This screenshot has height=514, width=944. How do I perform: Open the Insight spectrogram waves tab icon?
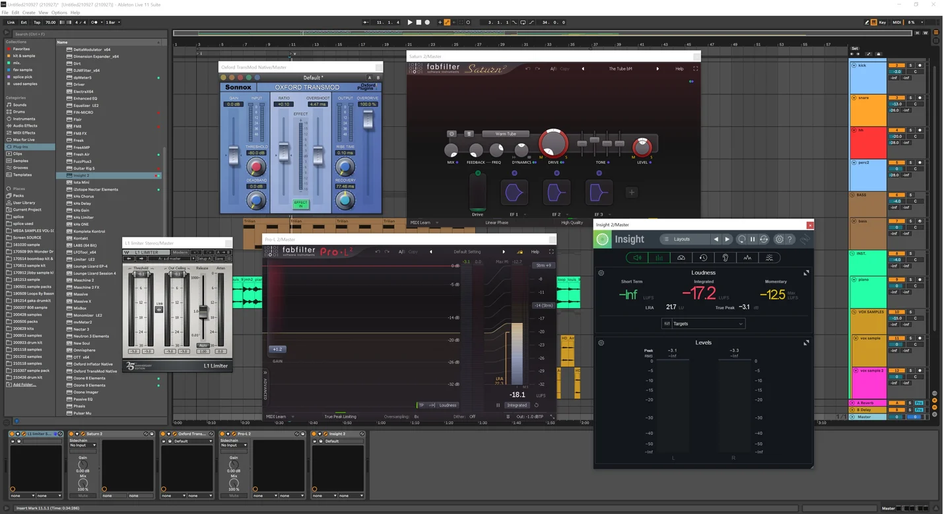[x=770, y=258]
